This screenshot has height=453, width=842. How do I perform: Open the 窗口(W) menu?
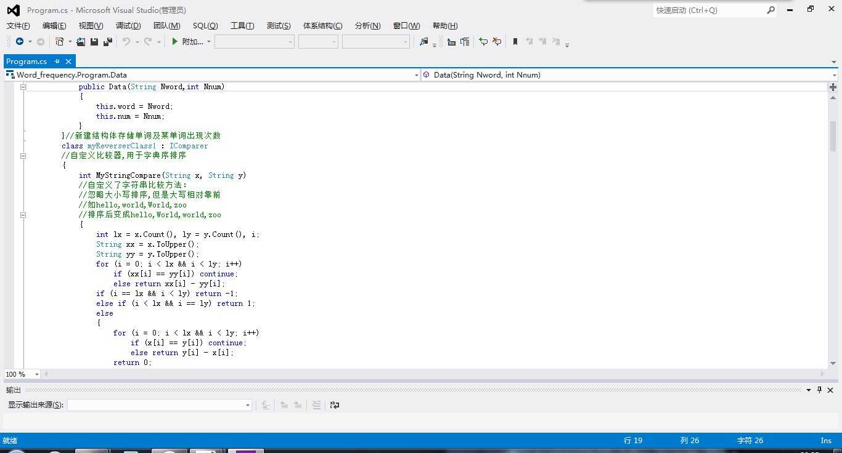click(x=407, y=26)
